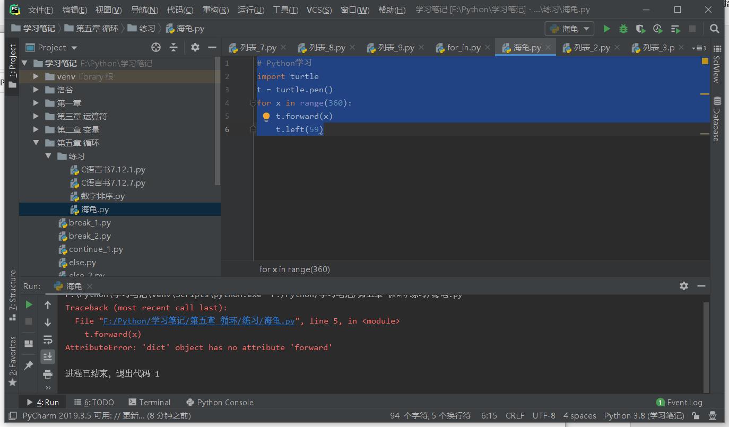Open break_1.py in the project tree
Image resolution: width=729 pixels, height=427 pixels.
point(90,222)
